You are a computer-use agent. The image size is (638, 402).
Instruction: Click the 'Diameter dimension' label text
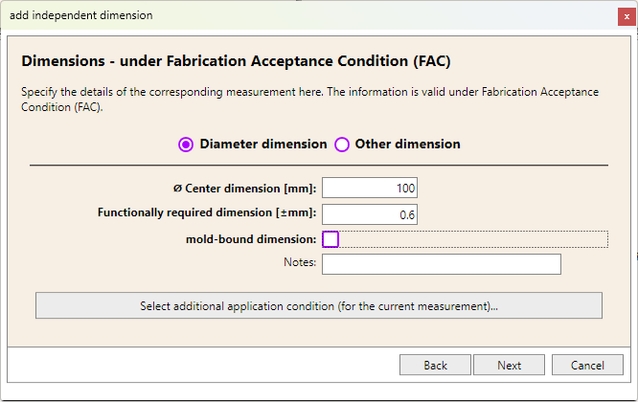(x=263, y=144)
